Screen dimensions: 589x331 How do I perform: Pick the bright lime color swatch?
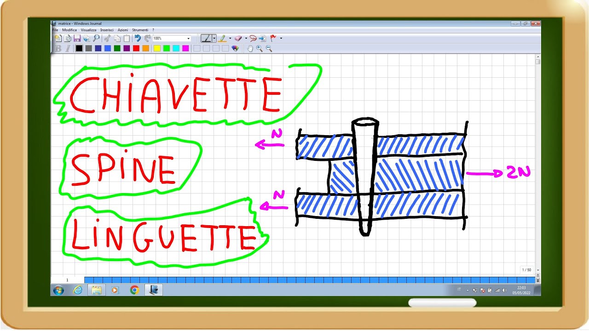coord(167,48)
